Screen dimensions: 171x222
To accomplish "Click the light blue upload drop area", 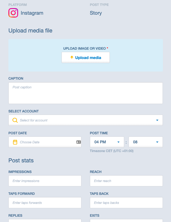I will click(x=85, y=55).
